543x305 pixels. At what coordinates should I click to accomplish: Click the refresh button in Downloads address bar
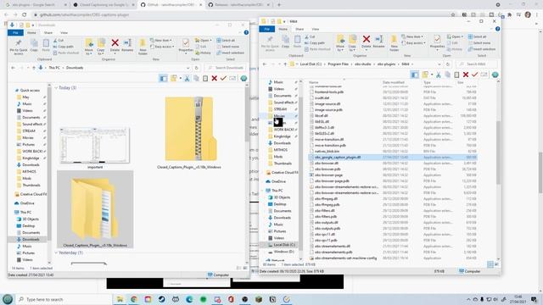[196, 68]
